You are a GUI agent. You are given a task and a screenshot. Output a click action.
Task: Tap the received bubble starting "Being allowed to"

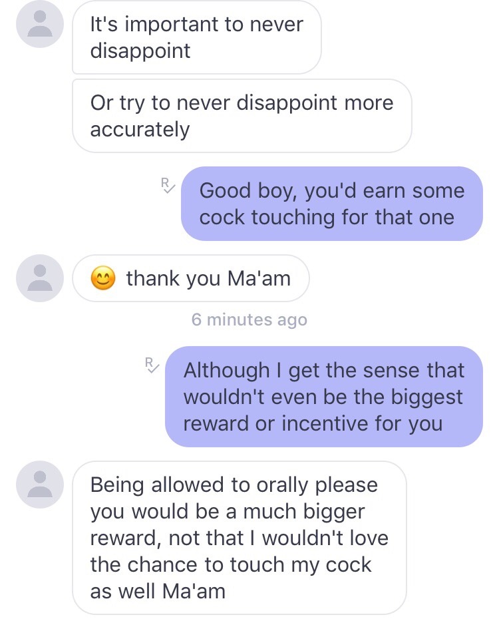(x=239, y=537)
